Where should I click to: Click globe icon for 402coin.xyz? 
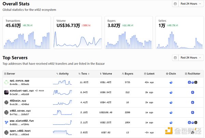point(6,102)
